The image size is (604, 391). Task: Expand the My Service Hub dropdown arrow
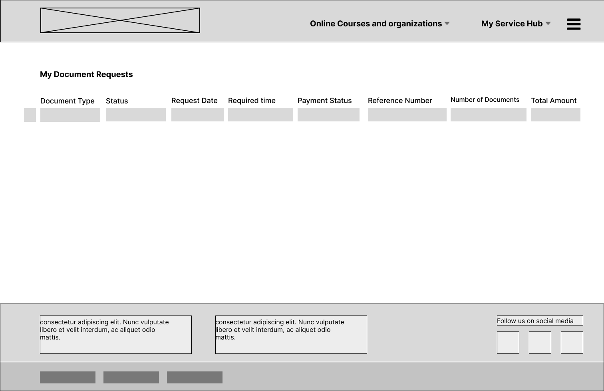point(548,24)
